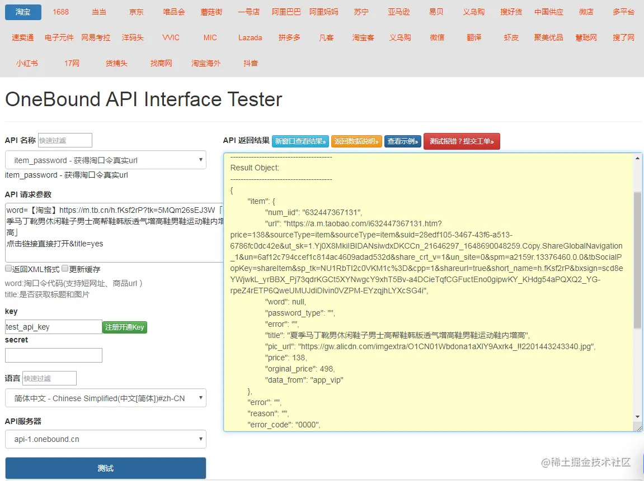Open the 抖音 platform link
644x481 pixels.
tap(251, 63)
